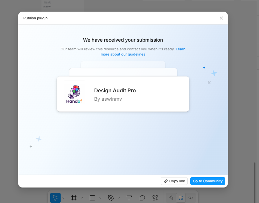Open the Actions and resources tool

click(x=155, y=198)
